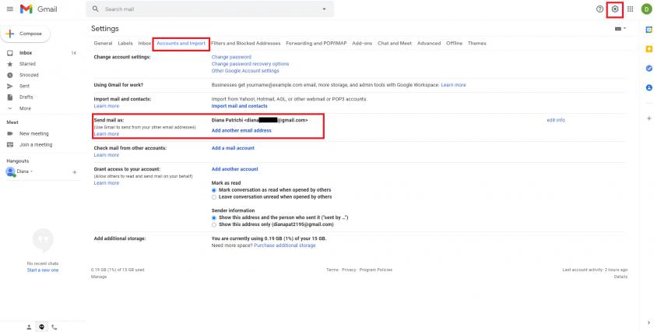Screen dimensions: 654x332
Task: Click the Compose button
Action: coord(26,34)
